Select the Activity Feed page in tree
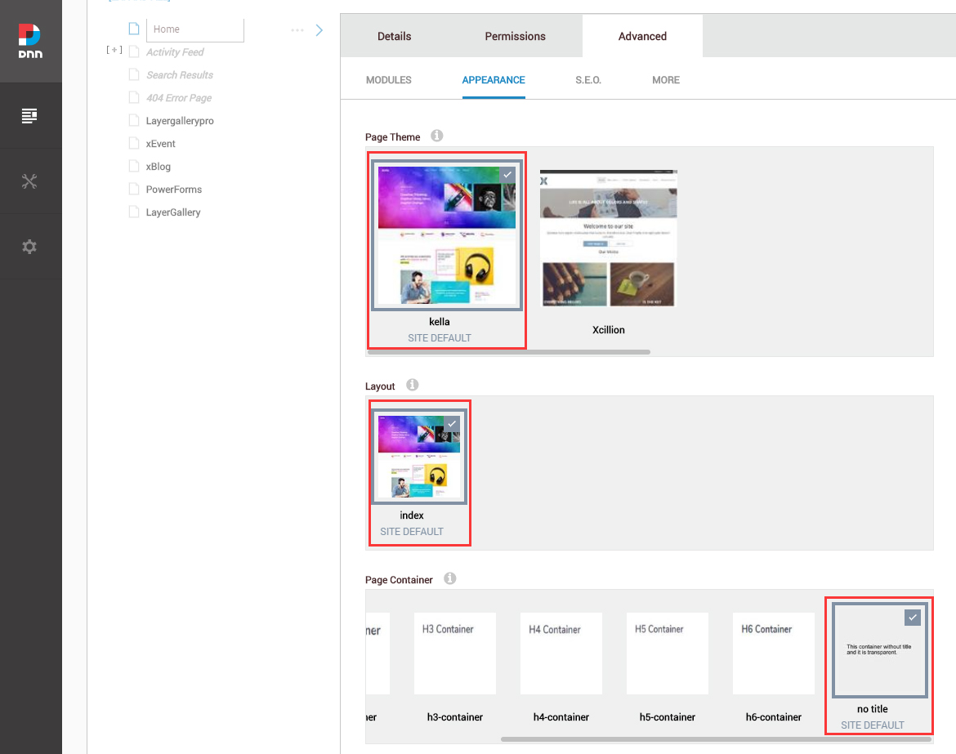This screenshot has height=754, width=956. click(175, 52)
